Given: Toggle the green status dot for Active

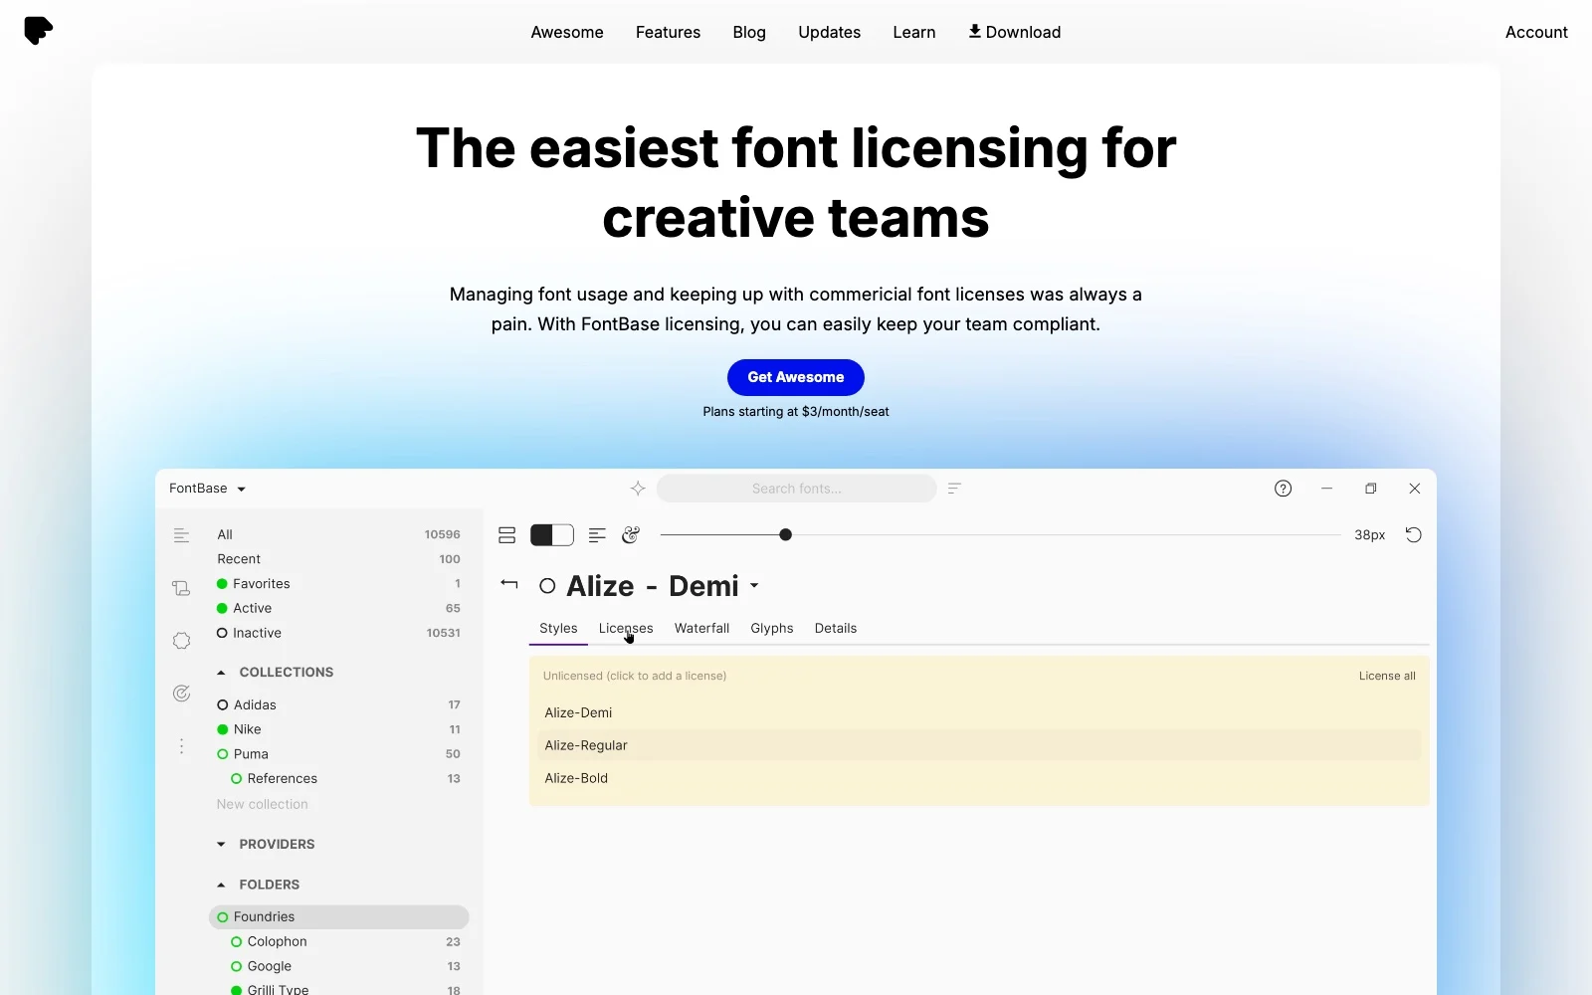Looking at the screenshot, I should tap(222, 608).
